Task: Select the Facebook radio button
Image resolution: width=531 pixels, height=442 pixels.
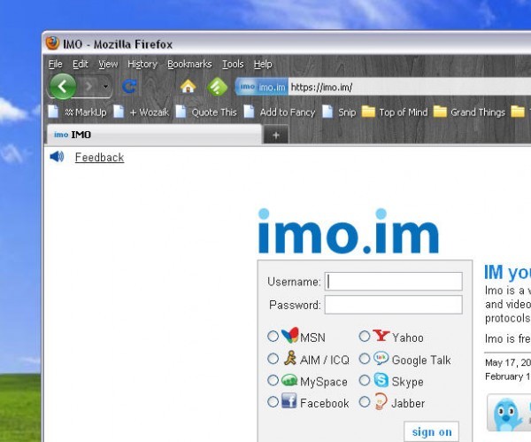Action: (x=273, y=402)
